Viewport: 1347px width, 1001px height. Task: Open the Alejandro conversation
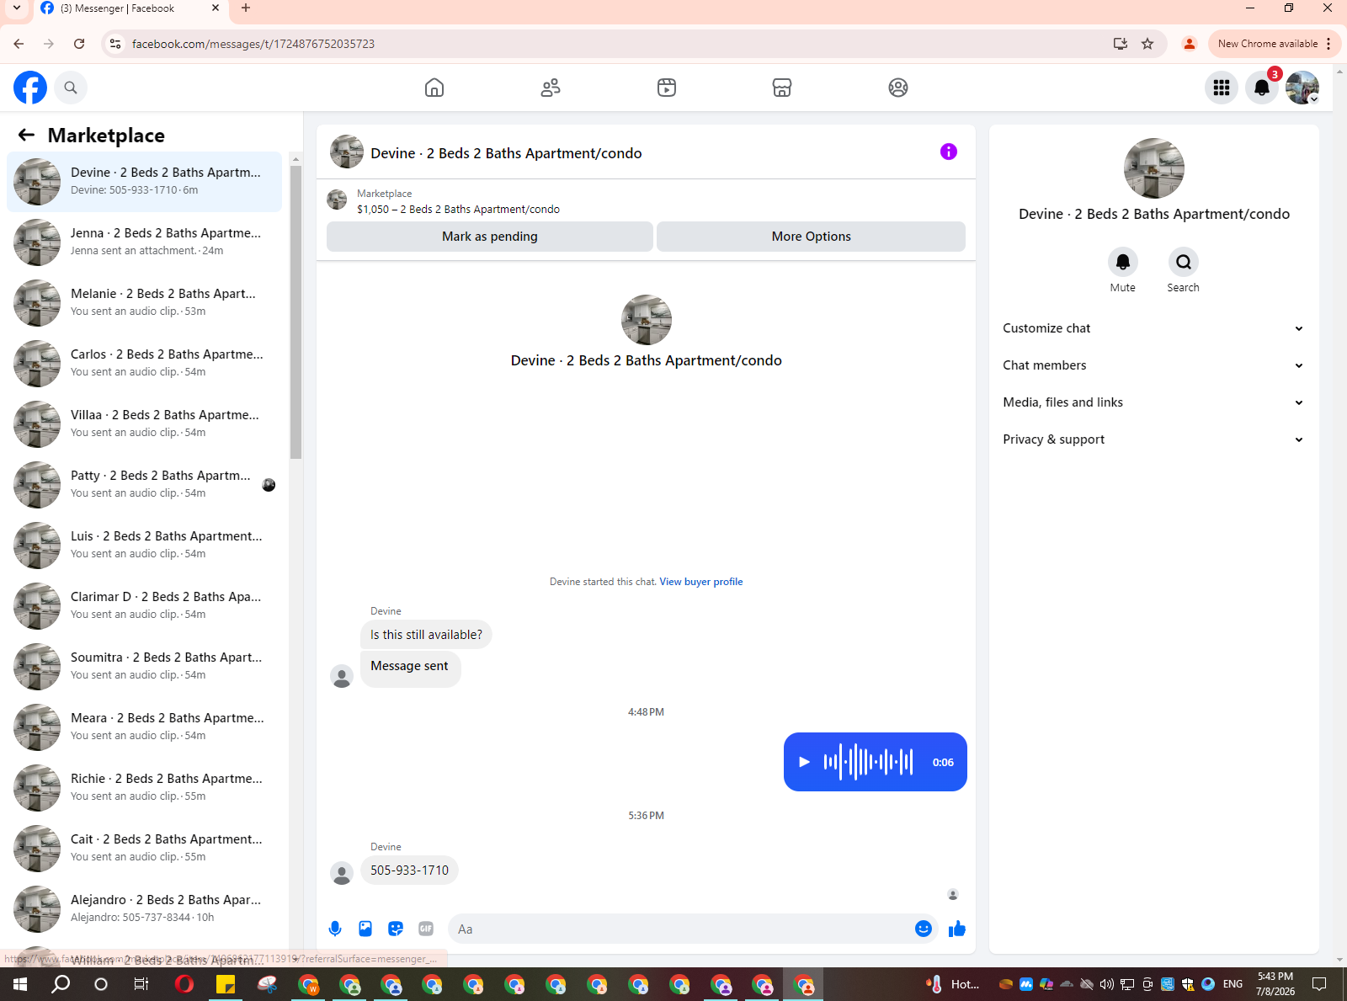pos(145,909)
